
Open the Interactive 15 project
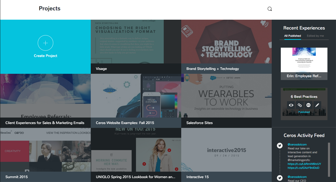(226, 155)
